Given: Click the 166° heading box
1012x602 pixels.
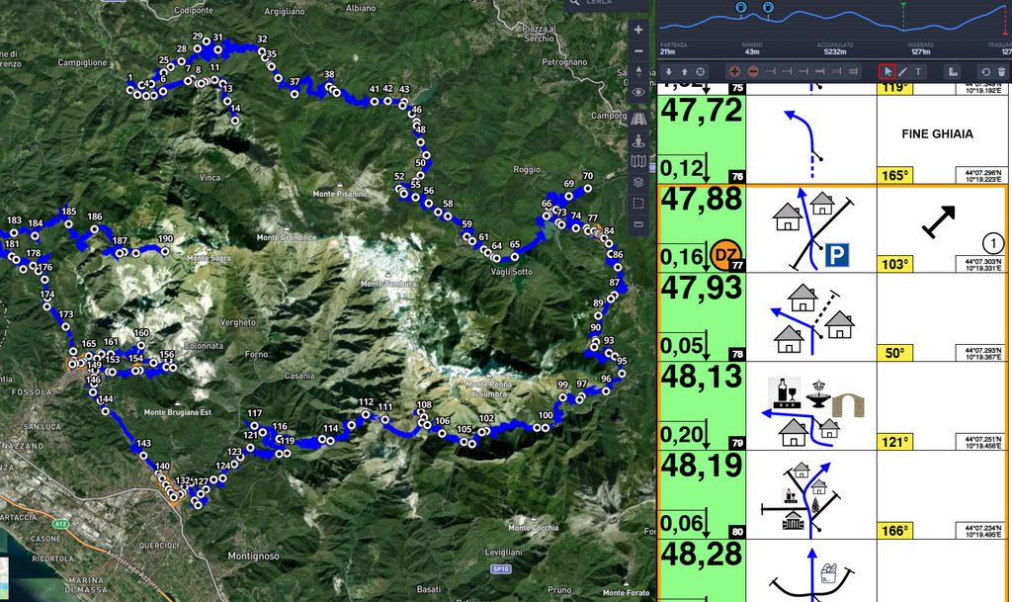Looking at the screenshot, I should point(895,531).
